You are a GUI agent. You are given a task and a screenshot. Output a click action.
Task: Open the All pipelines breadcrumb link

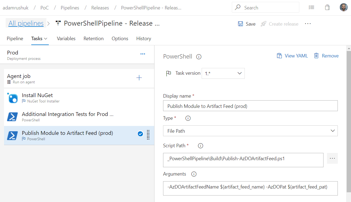[x=26, y=23]
